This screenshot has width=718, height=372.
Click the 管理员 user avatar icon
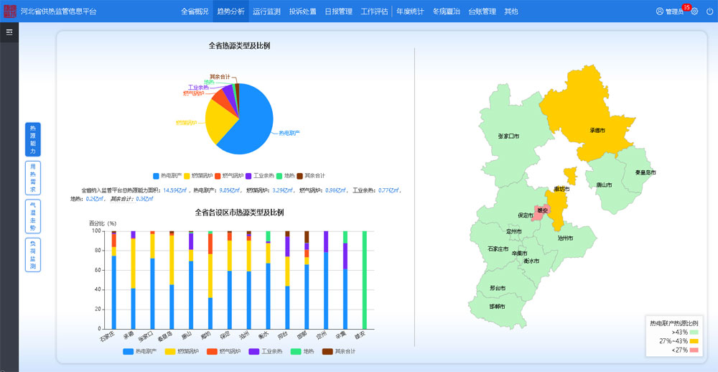click(660, 11)
